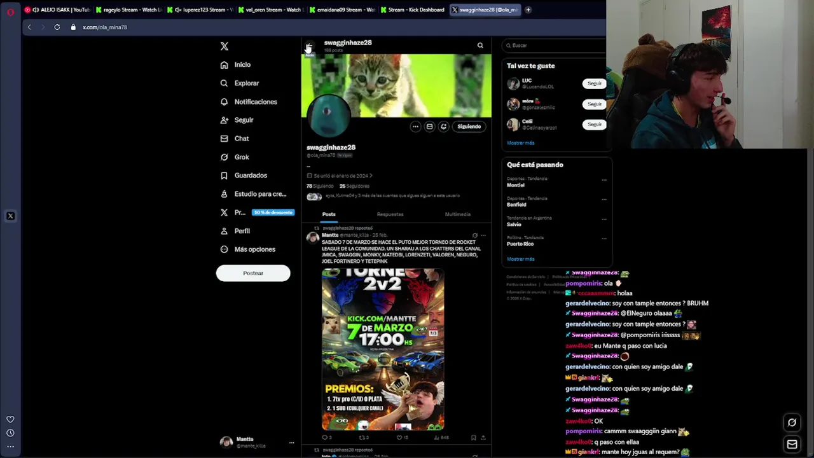Click the share icon under tournament post
Image resolution: width=814 pixels, height=458 pixels.
click(483, 438)
